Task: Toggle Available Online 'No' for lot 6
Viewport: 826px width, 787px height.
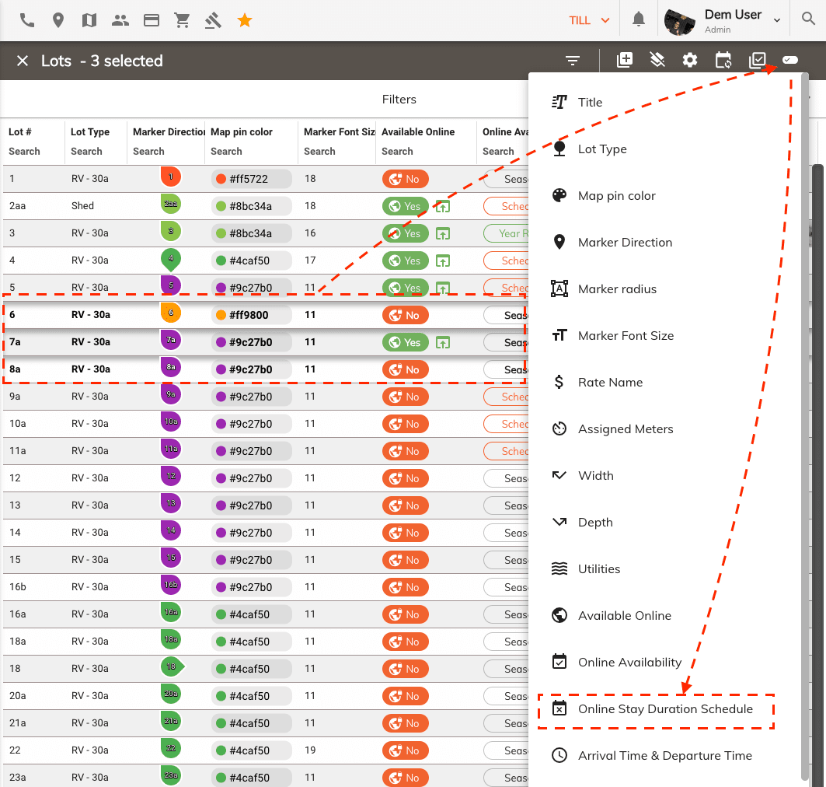Action: point(405,315)
